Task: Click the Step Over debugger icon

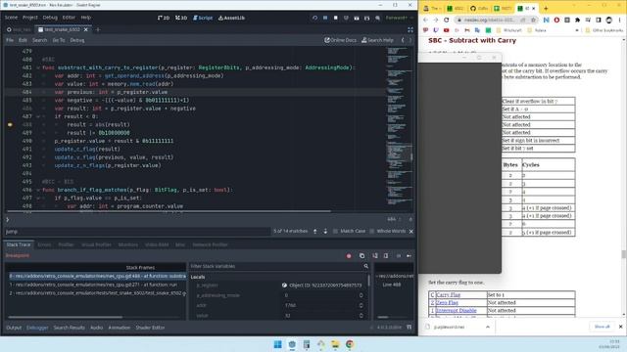Action: pos(386,256)
